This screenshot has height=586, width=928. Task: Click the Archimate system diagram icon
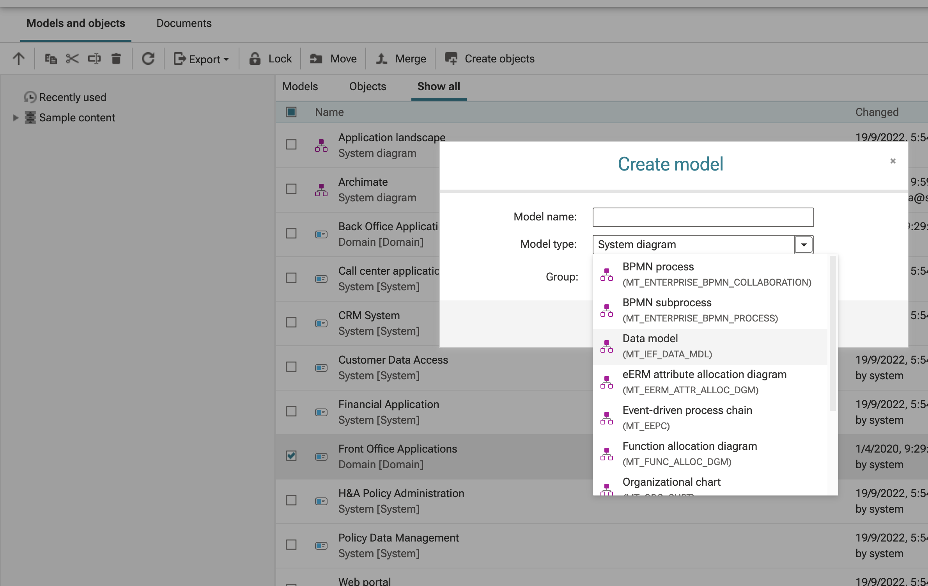point(321,190)
